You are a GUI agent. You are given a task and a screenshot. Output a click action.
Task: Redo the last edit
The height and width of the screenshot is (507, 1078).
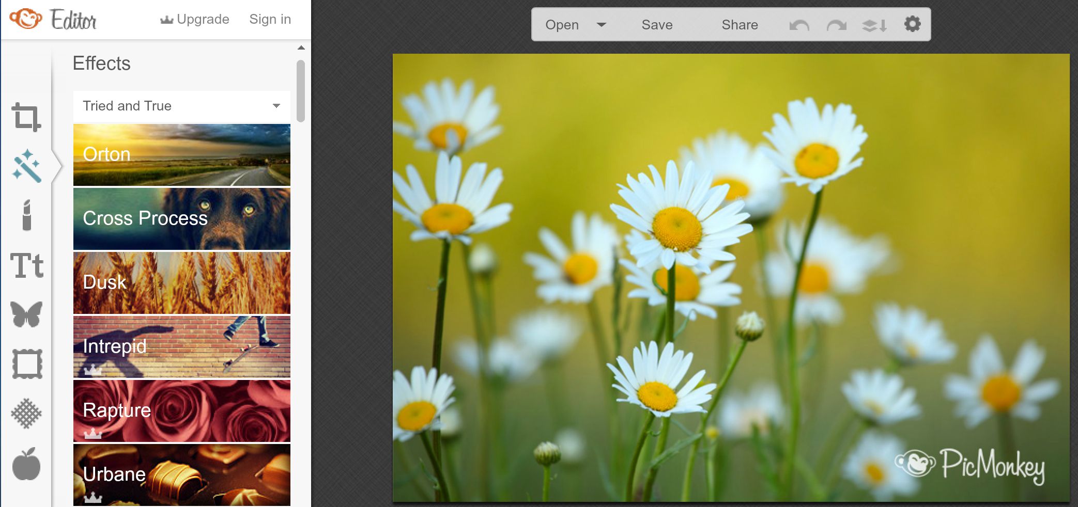pos(836,25)
